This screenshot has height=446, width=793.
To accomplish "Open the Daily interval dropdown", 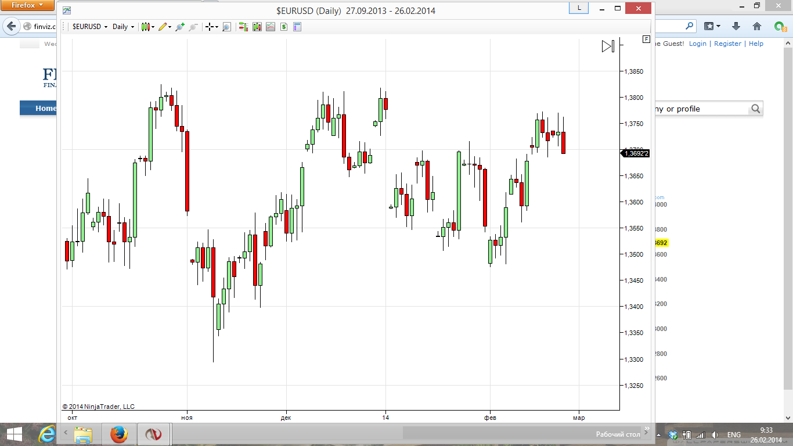I will point(123,27).
